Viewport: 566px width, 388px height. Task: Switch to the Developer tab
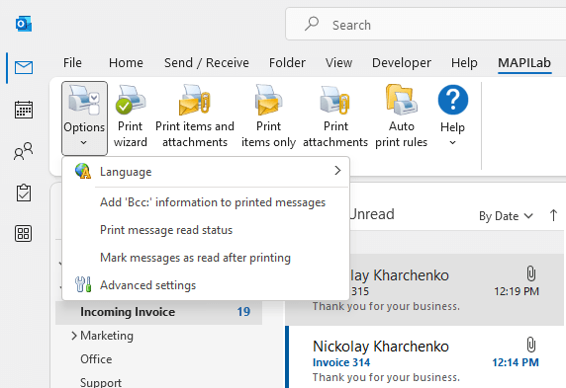tap(402, 62)
